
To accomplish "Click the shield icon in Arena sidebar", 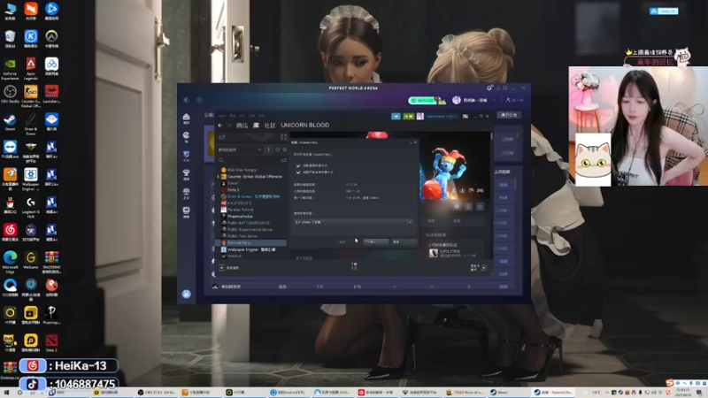I will (x=186, y=156).
